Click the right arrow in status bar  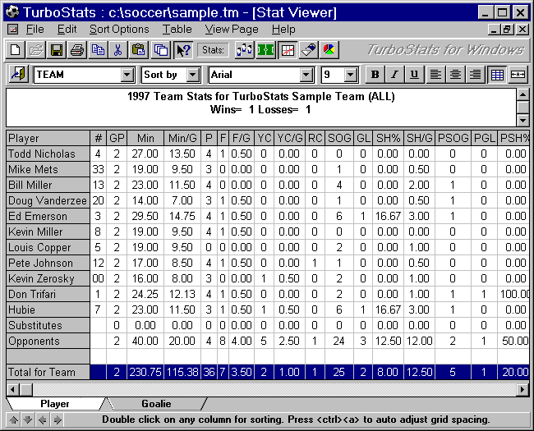point(58,420)
